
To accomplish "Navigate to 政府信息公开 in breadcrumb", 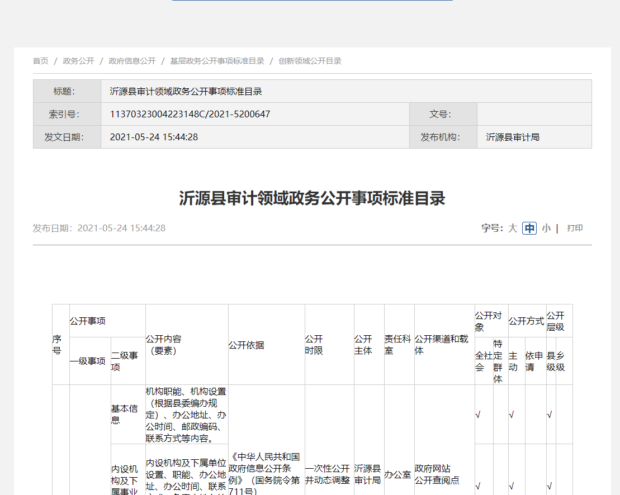I will click(x=132, y=61).
